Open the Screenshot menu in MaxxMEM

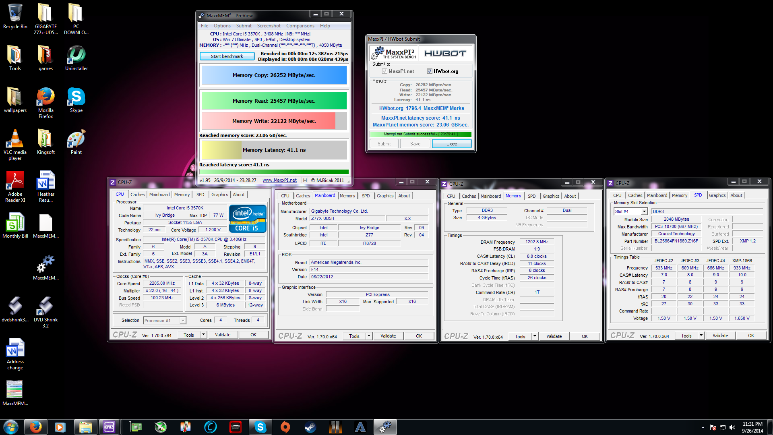tap(269, 26)
